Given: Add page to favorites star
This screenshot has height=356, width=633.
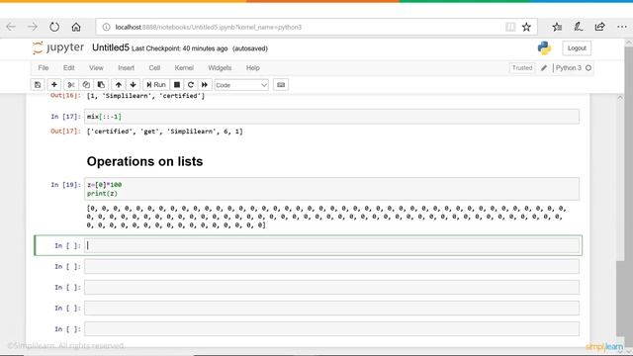Looking at the screenshot, I should click(526, 27).
